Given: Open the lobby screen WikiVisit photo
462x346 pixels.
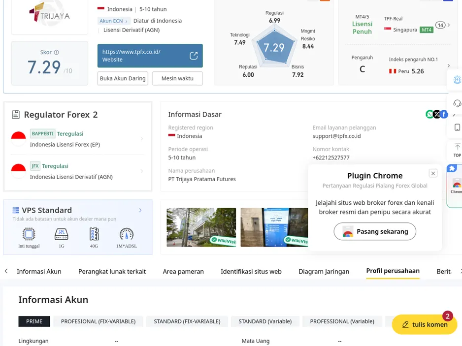Looking at the screenshot, I should (274, 227).
